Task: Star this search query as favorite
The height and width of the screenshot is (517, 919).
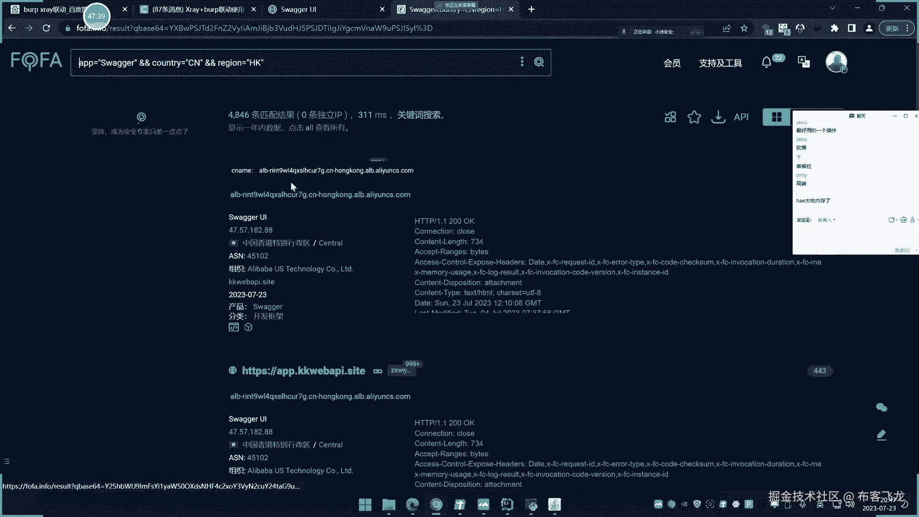Action: pyautogui.click(x=694, y=117)
